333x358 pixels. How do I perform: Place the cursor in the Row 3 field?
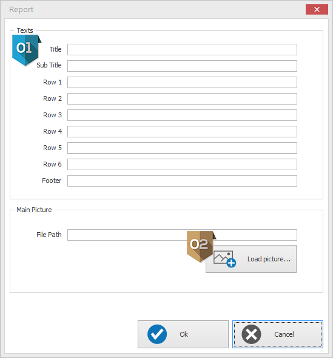(x=182, y=115)
